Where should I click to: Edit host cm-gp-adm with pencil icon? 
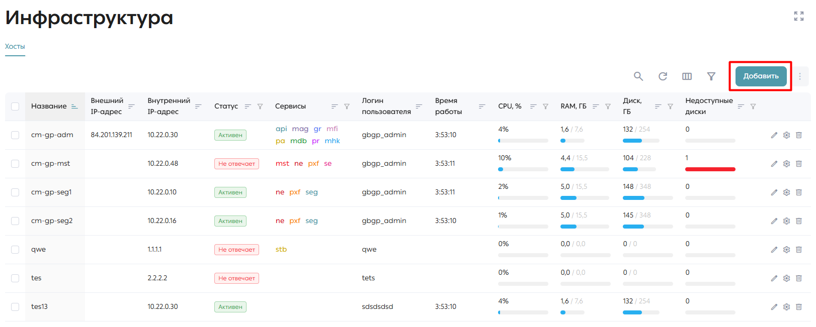774,135
